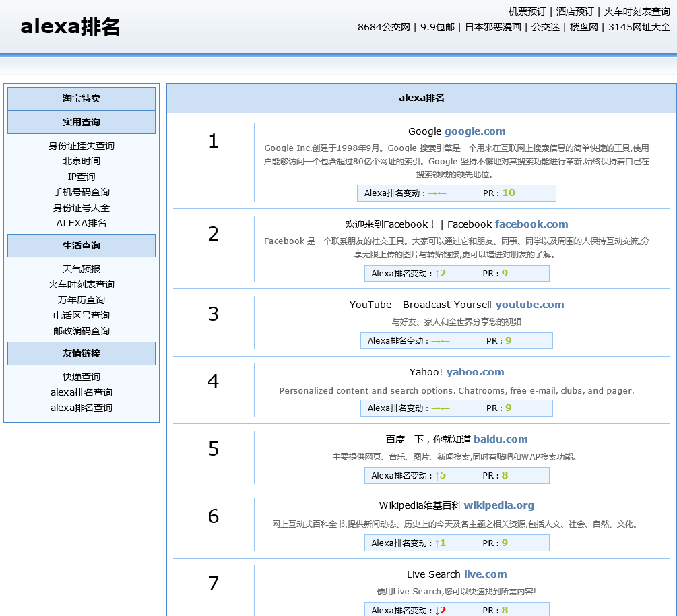
Task: Open ALEXA排名 in the sidebar
Action: (81, 223)
